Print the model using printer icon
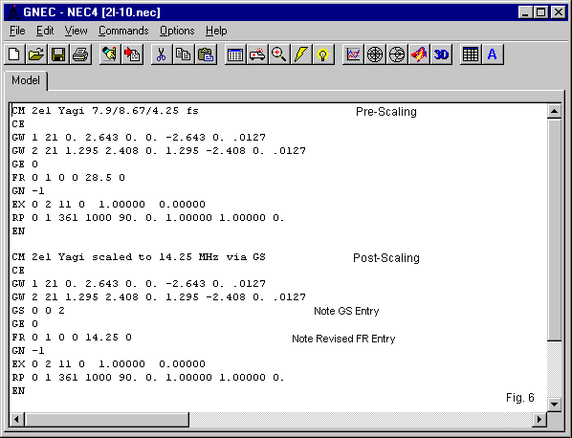The width and height of the screenshot is (572, 438). point(80,55)
